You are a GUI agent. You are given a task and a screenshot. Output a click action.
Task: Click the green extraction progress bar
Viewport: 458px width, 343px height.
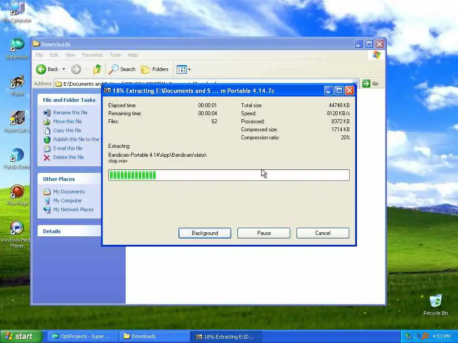229,175
